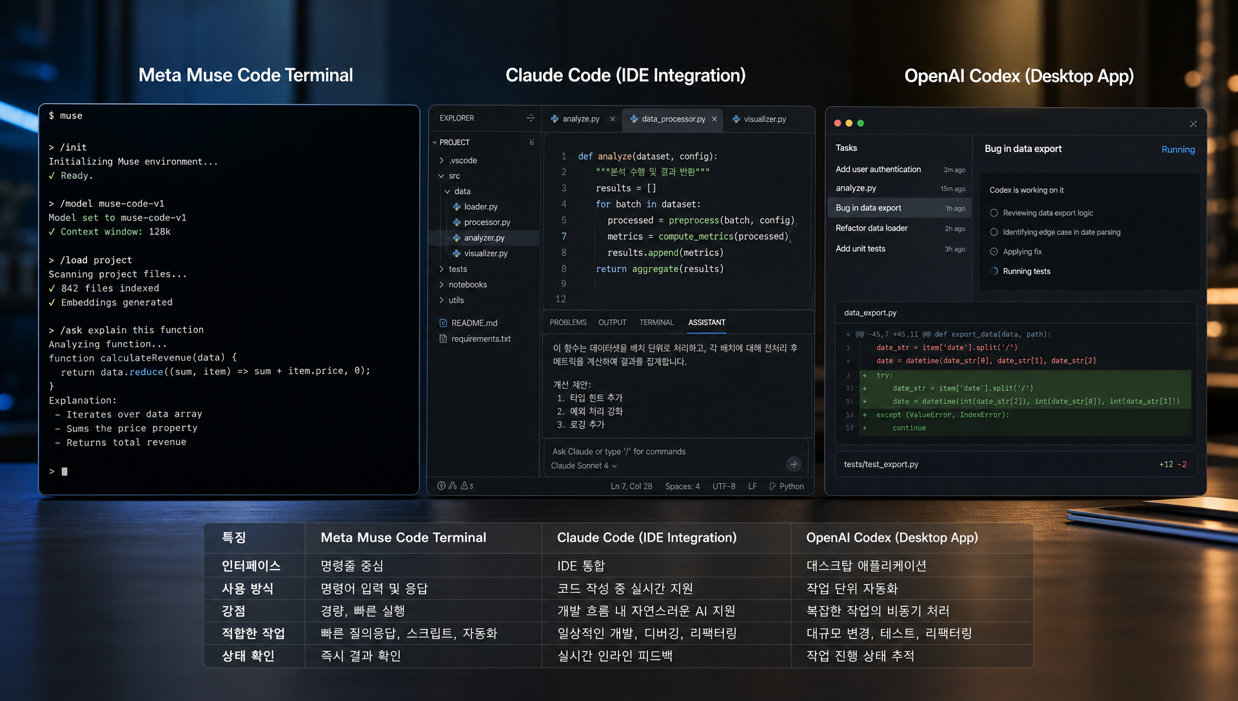Click the Python icon on the visualizer.py tab
The height and width of the screenshot is (701, 1238).
click(x=736, y=119)
